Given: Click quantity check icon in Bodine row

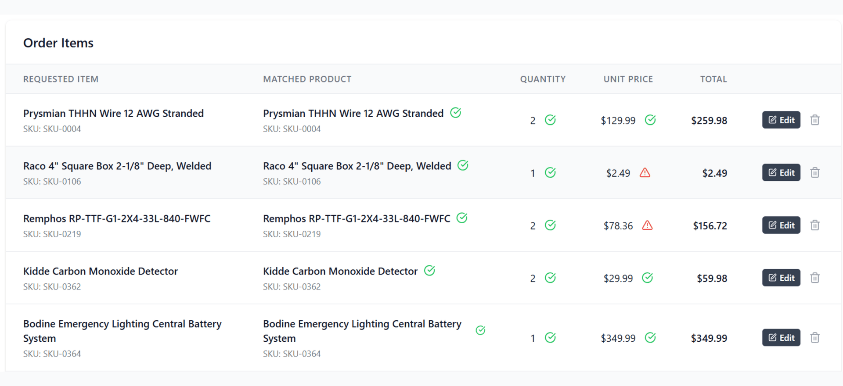Looking at the screenshot, I should [550, 338].
